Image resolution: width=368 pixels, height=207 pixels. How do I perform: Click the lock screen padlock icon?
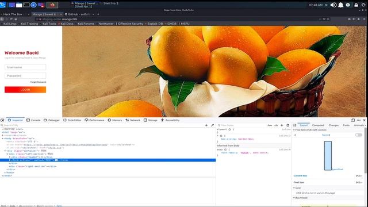click(356, 5)
